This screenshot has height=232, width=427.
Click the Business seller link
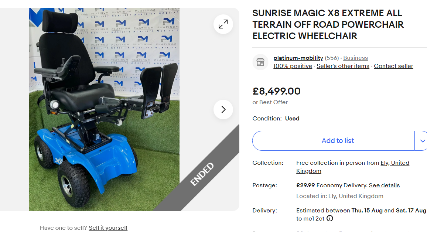(355, 58)
